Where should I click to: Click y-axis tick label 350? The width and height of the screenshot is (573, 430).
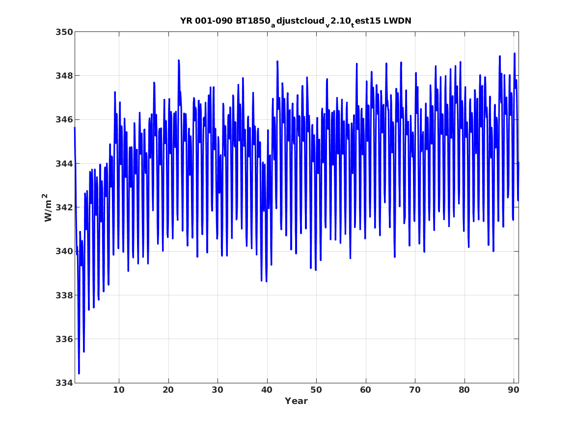[64, 32]
